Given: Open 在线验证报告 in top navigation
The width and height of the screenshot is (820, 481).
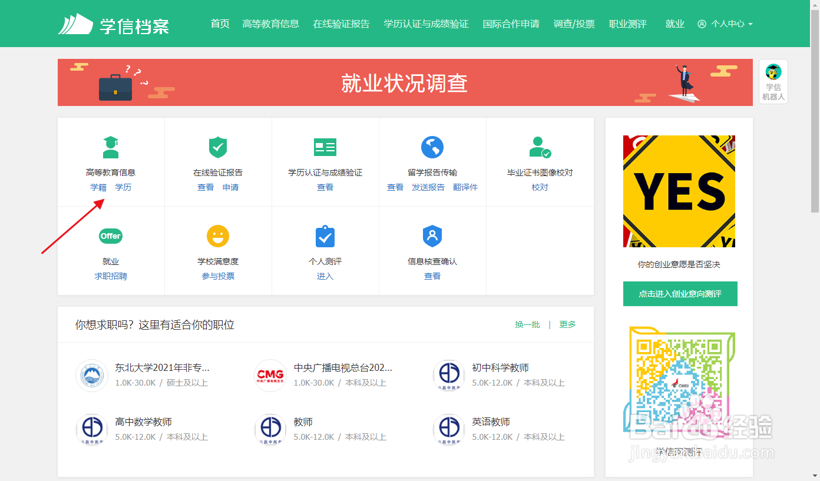Looking at the screenshot, I should click(x=342, y=24).
